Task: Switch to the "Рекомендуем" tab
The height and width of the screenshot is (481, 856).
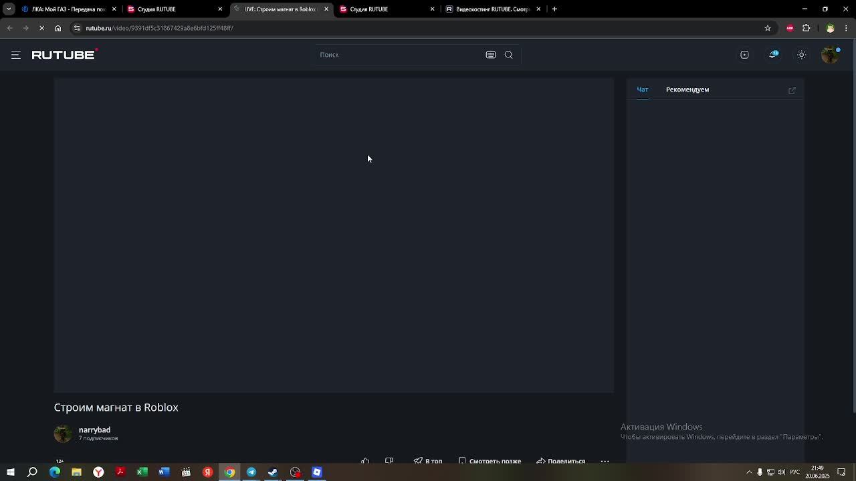Action: click(687, 90)
